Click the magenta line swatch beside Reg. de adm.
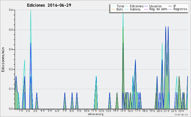 (x=146, y=9)
